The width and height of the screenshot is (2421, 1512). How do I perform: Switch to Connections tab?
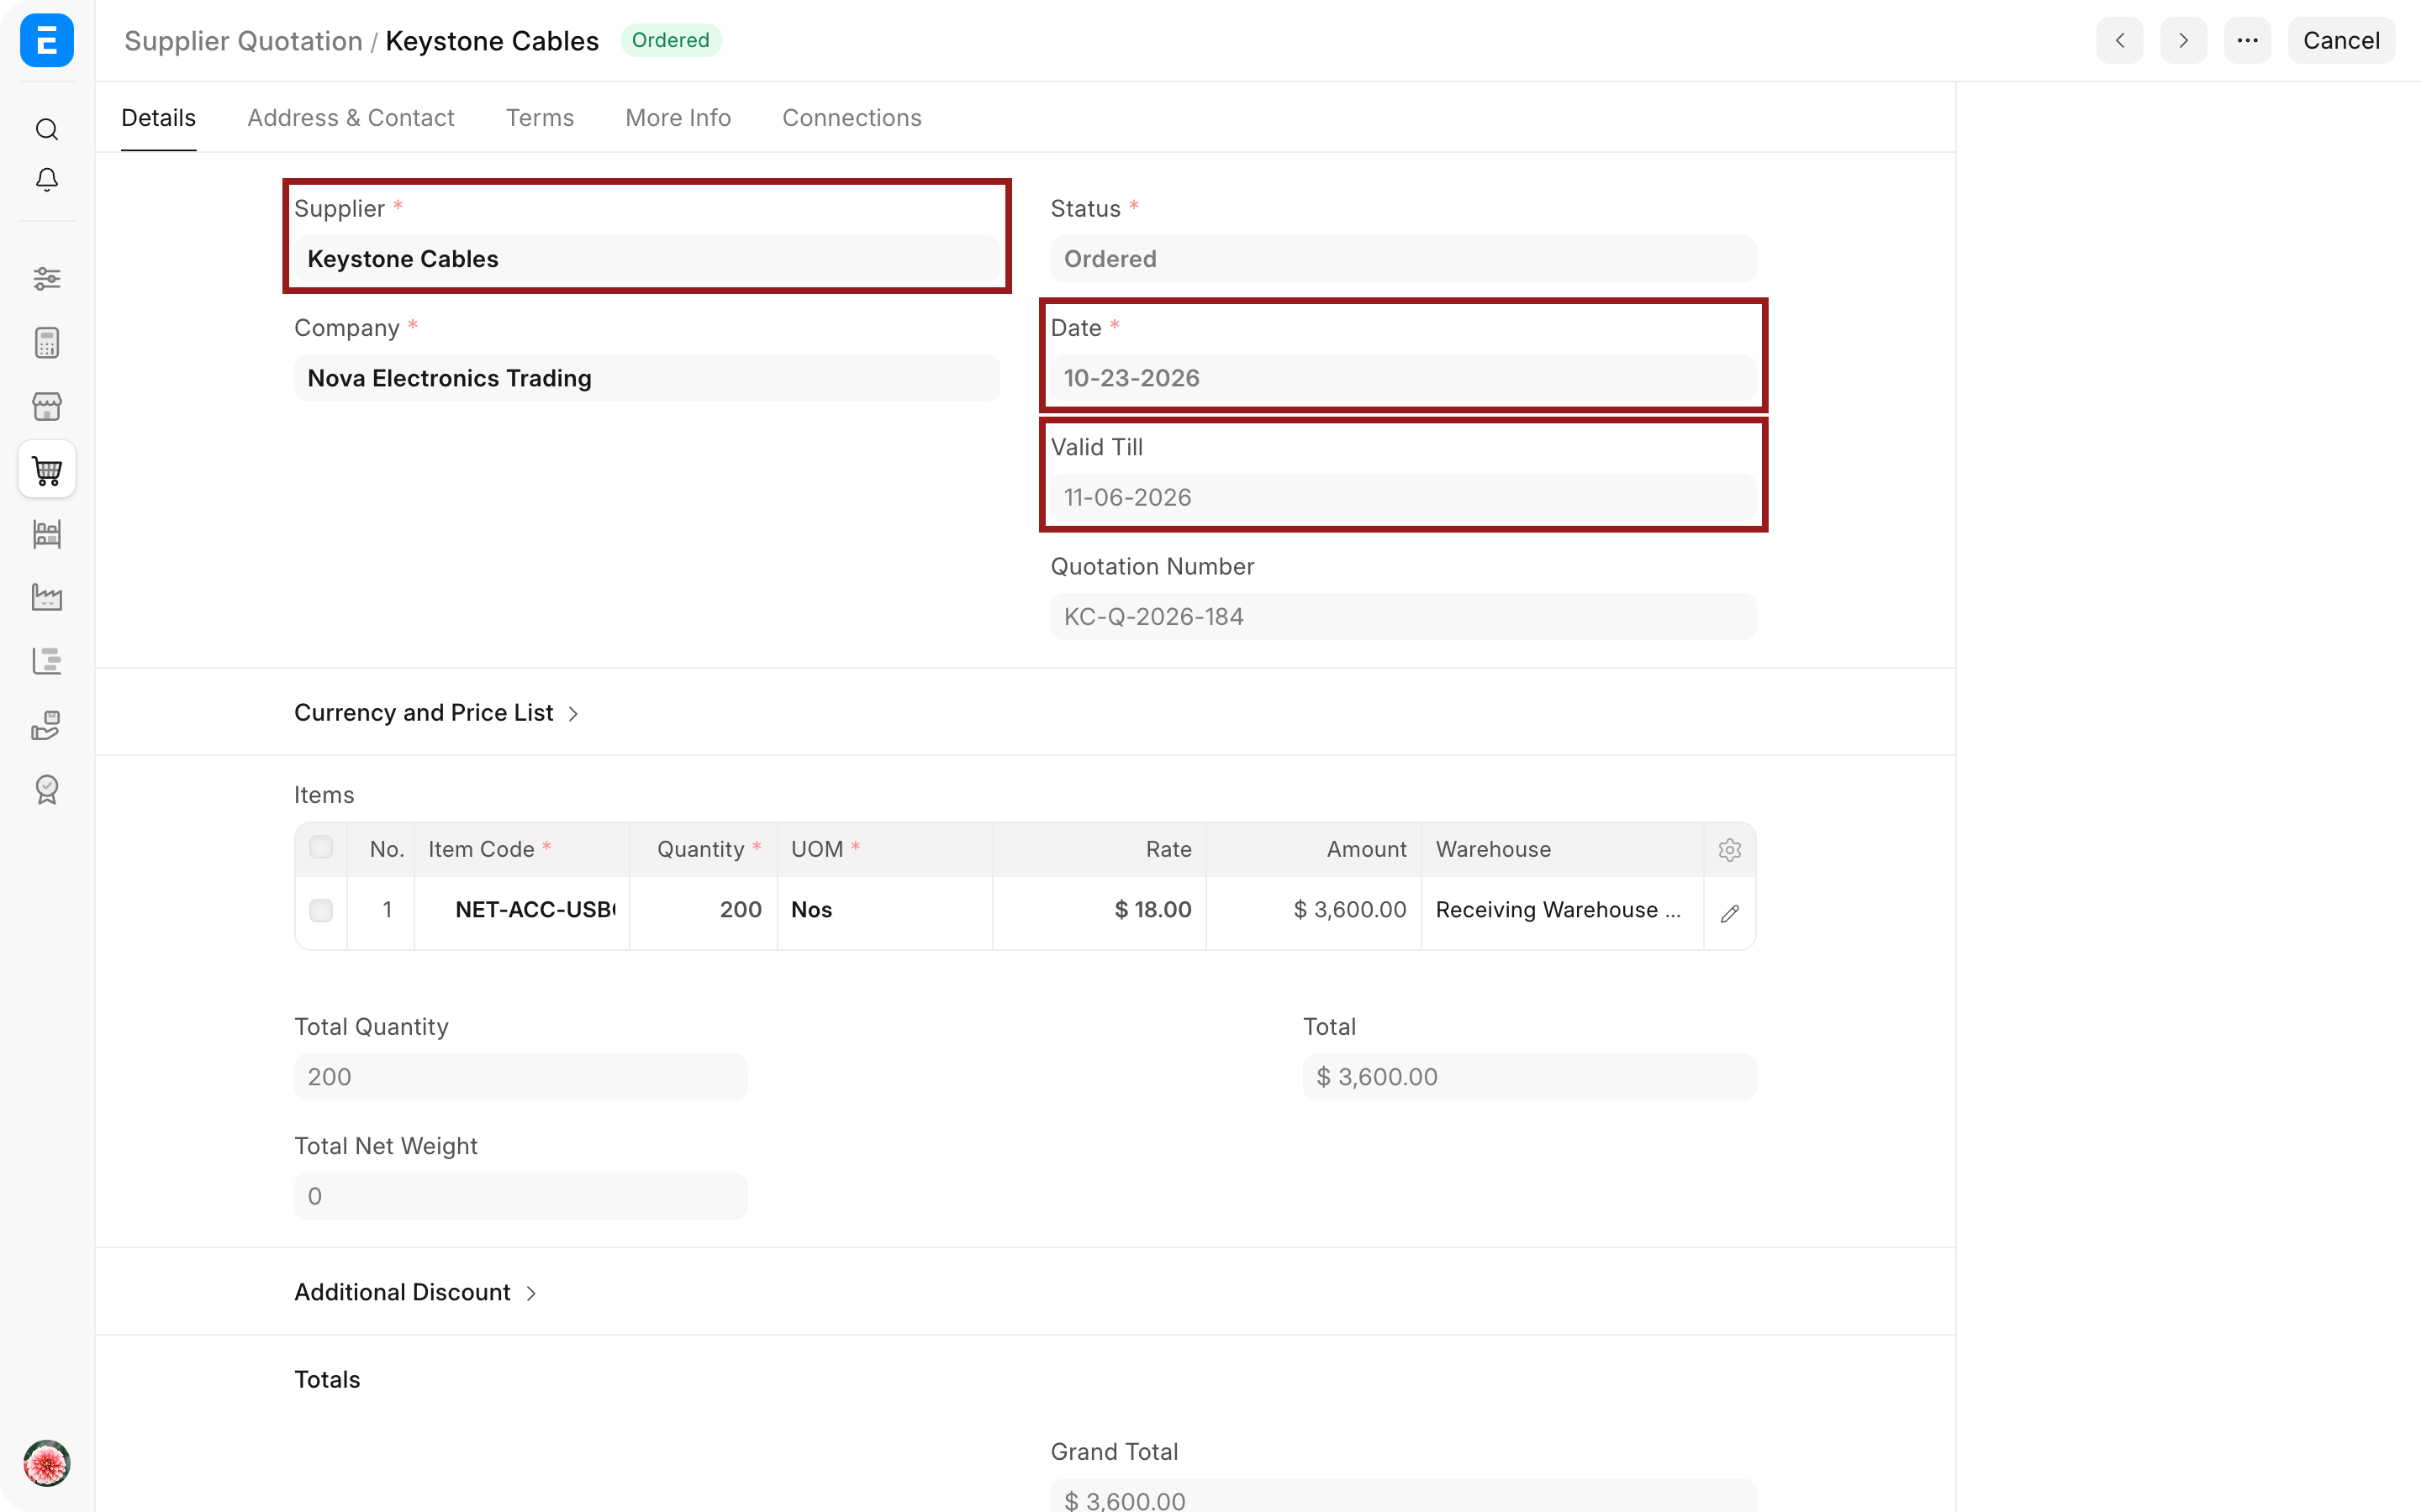click(x=852, y=118)
